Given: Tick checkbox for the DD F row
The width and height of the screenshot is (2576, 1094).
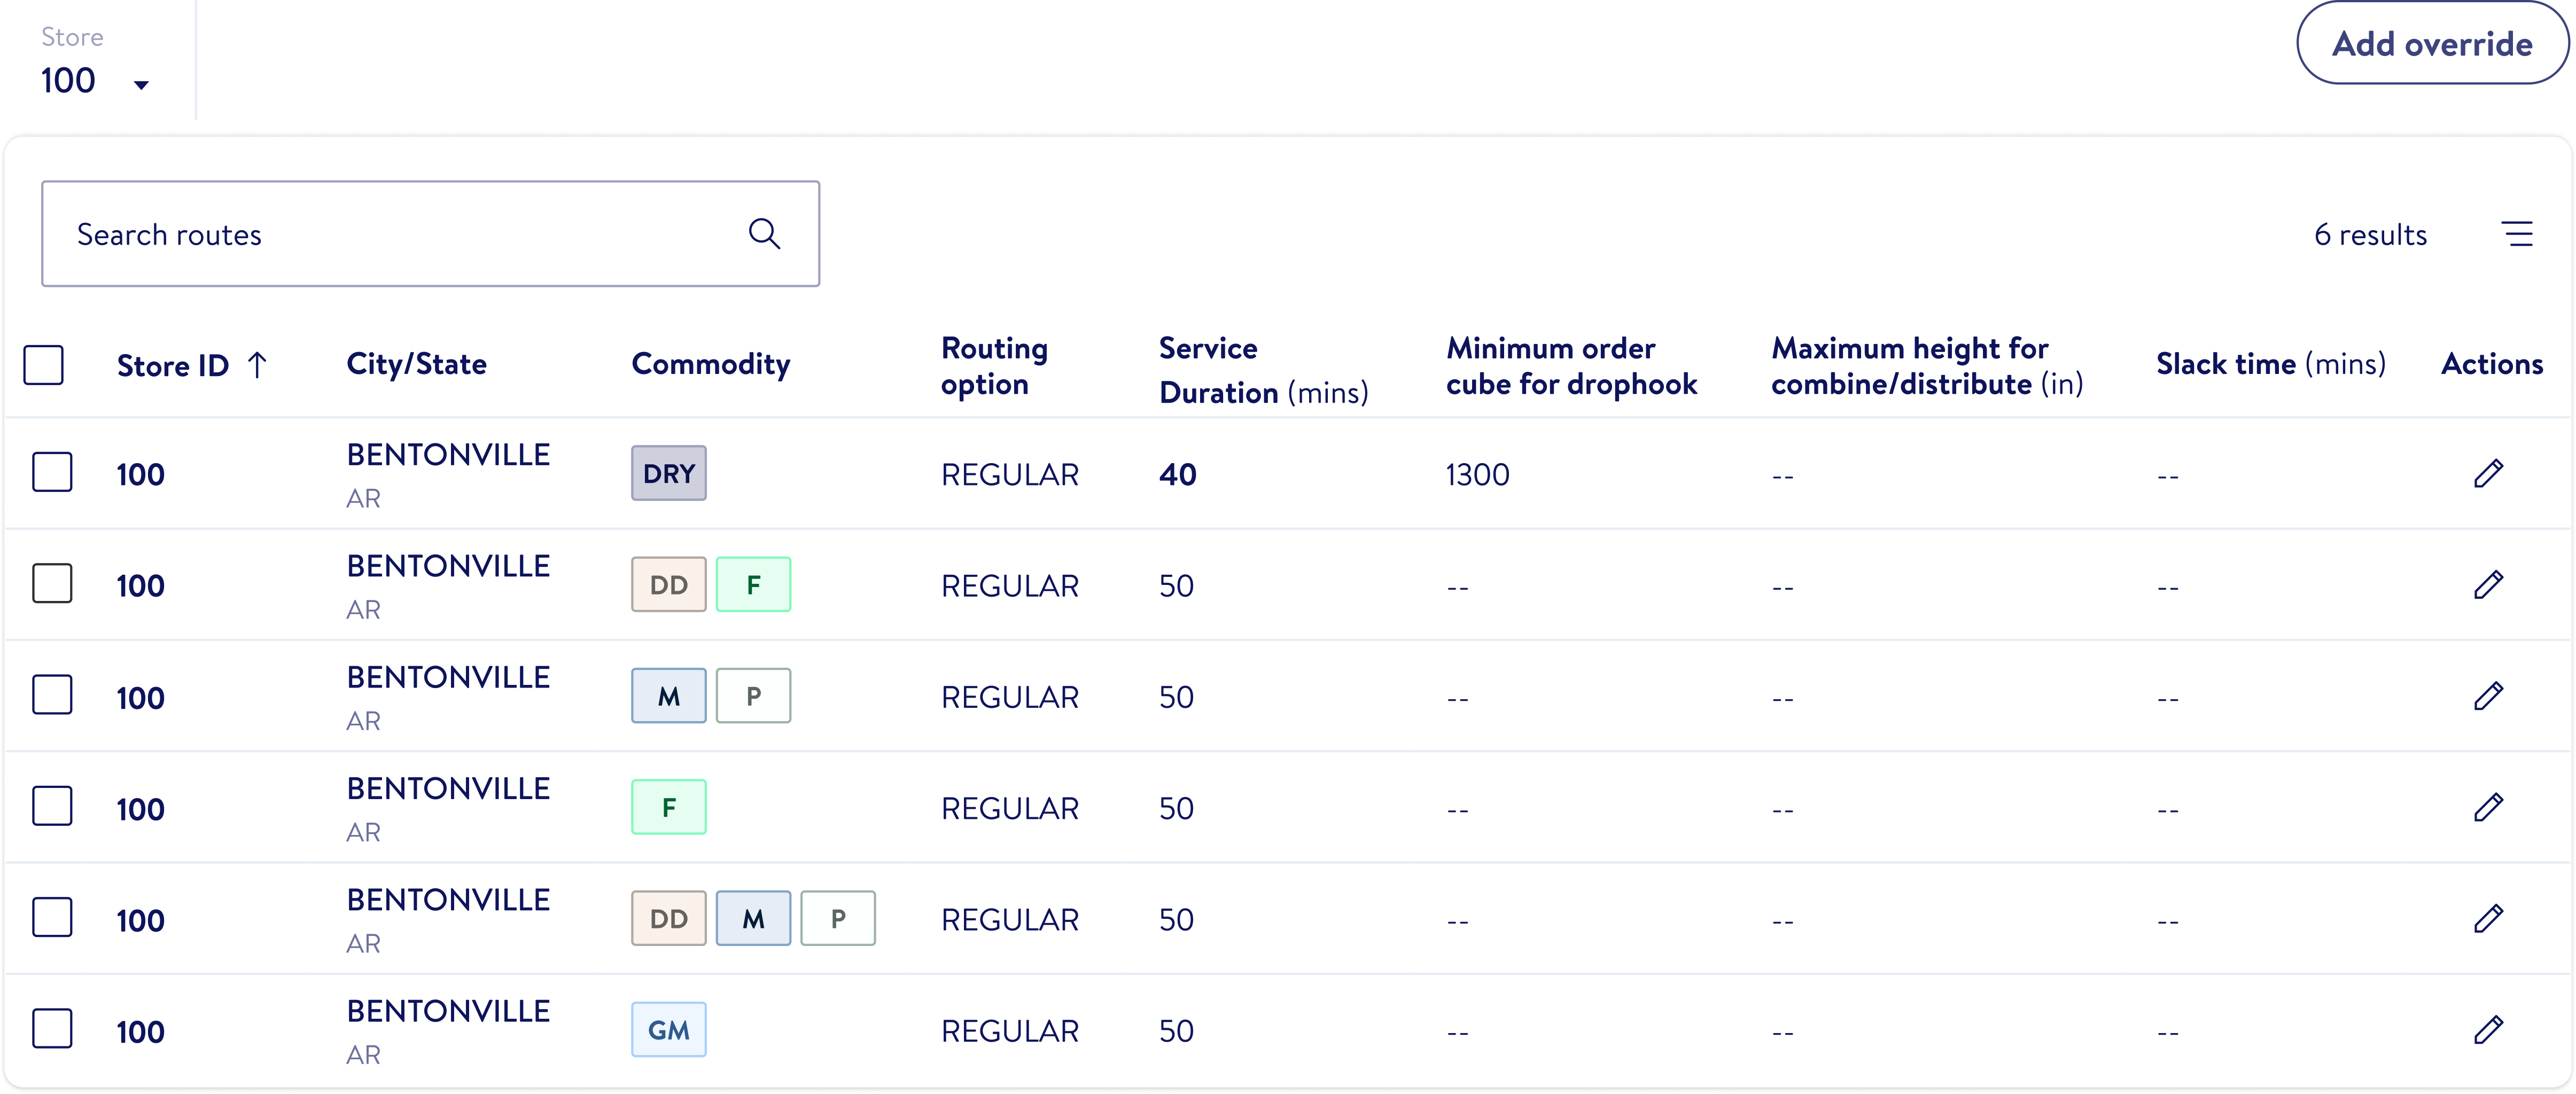Looking at the screenshot, I should (52, 584).
